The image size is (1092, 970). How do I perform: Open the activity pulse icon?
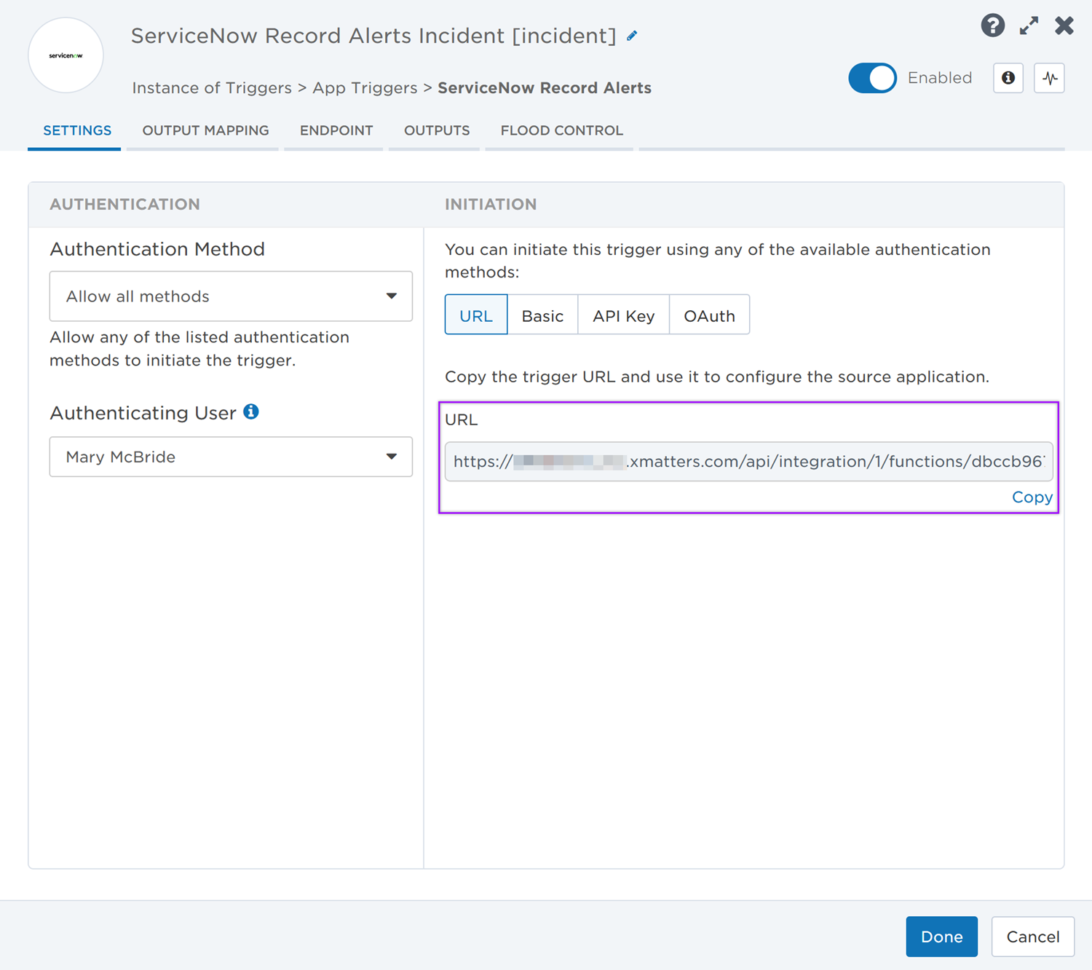[x=1050, y=78]
